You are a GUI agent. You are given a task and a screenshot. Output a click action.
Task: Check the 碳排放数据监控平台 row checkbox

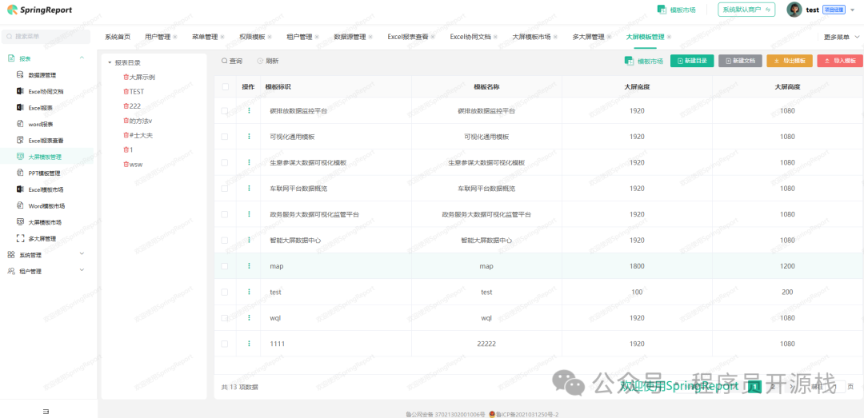click(225, 111)
